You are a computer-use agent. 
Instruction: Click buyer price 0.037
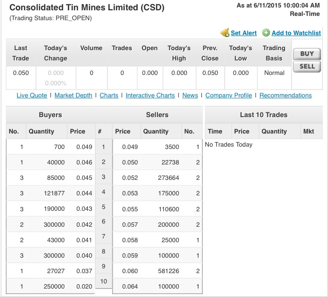pos(84,271)
